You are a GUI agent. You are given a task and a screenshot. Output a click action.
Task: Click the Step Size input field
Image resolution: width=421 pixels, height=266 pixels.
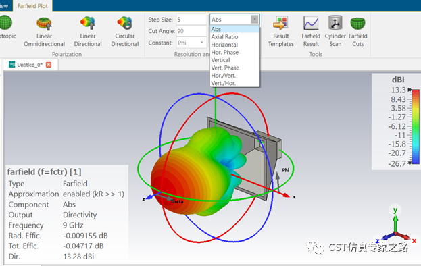tap(191, 20)
